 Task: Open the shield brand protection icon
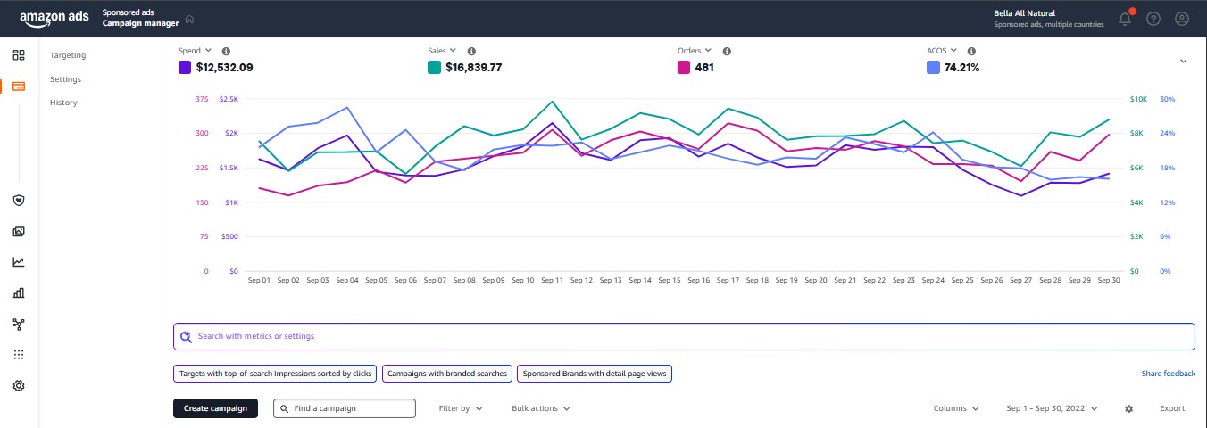[19, 201]
